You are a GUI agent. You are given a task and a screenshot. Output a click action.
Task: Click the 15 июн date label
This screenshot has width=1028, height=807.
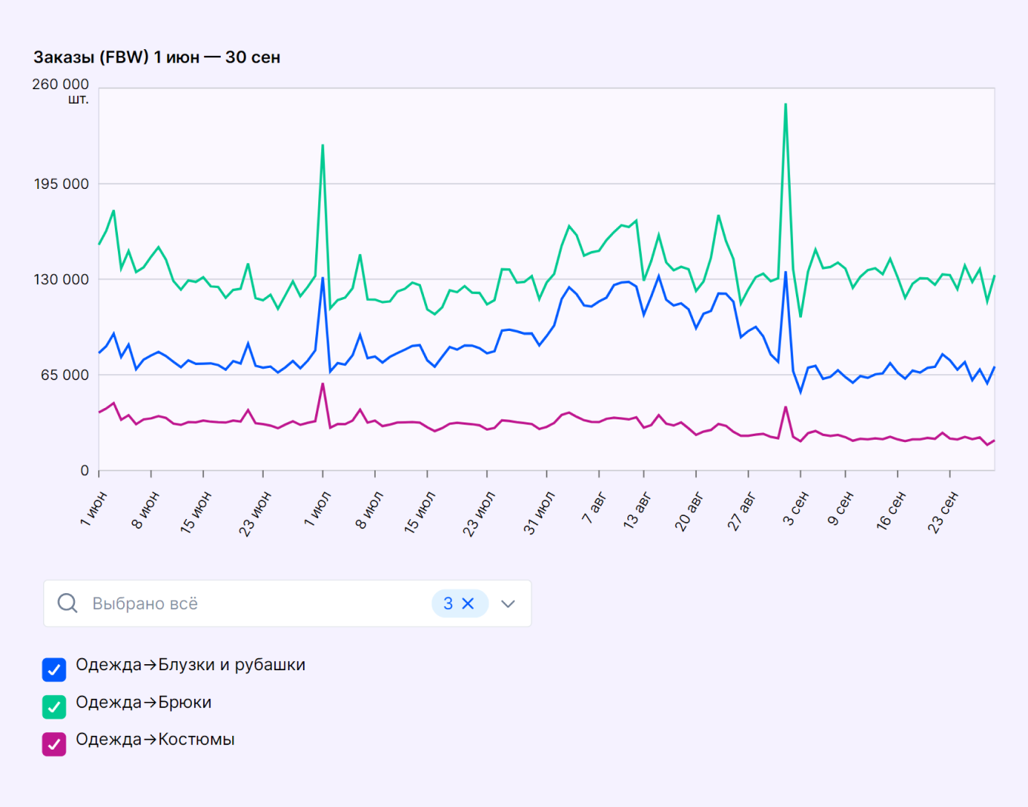click(x=195, y=512)
